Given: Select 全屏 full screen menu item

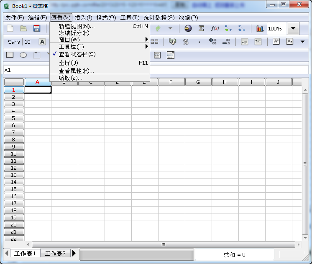Looking at the screenshot, I should [x=69, y=63].
